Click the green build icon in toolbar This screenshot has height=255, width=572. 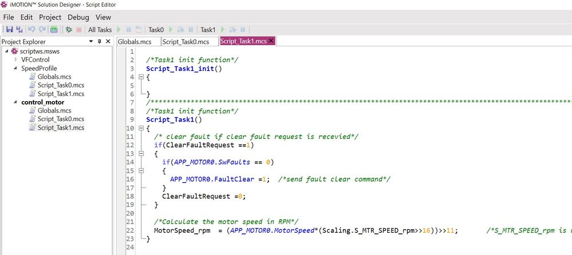click(54, 29)
